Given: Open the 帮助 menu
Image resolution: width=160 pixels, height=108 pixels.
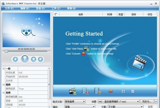Looking at the screenshot, I should [71, 8].
